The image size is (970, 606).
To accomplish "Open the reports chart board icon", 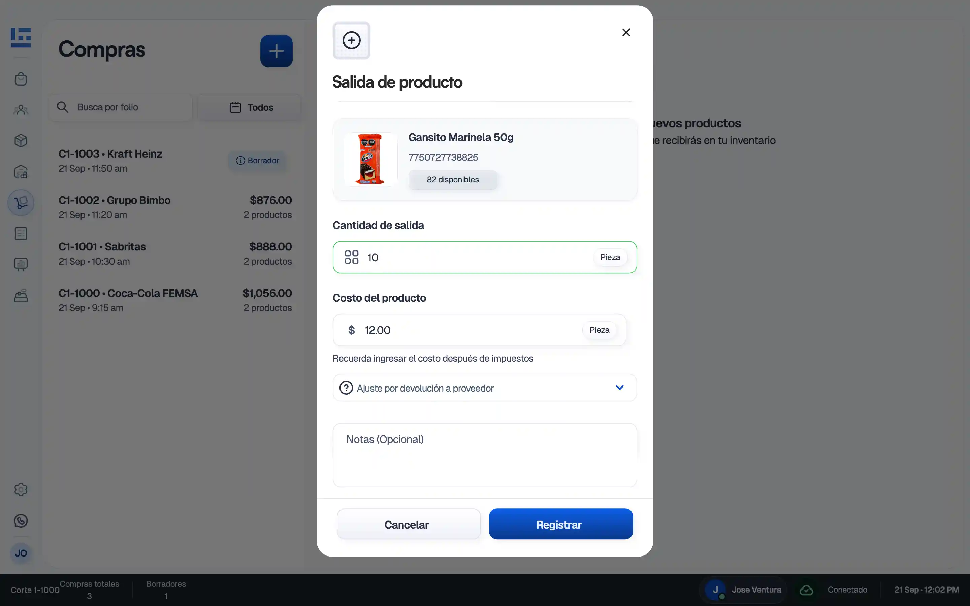I will pos(21,265).
